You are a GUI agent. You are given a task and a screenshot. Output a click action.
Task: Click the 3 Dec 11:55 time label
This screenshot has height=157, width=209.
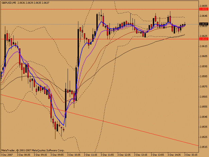[x=107, y=155]
